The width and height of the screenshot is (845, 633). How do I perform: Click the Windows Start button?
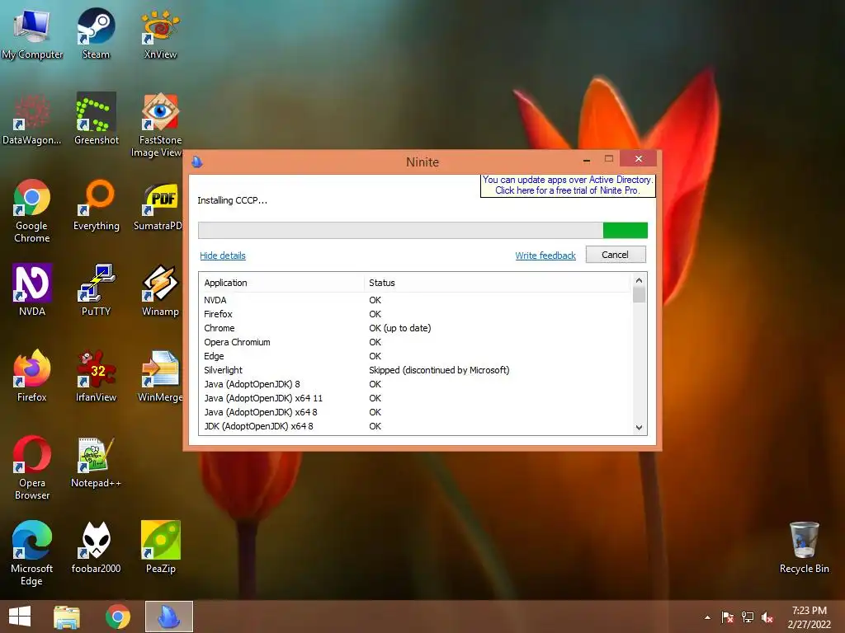point(20,617)
